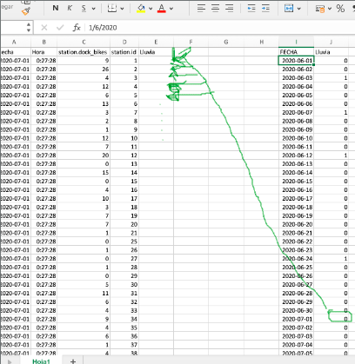Viewport: 355px width, 364px height.
Task: Select cell with date 2020-07-04
Action: click(x=296, y=345)
